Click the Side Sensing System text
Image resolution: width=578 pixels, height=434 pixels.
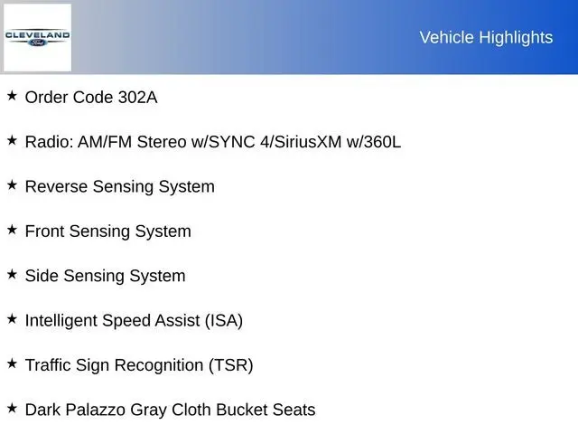pyautogui.click(x=106, y=276)
